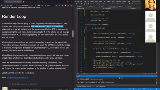Click the Open File toolbar icon in Visual Studio
This screenshot has width=160, height=90.
point(84,4)
